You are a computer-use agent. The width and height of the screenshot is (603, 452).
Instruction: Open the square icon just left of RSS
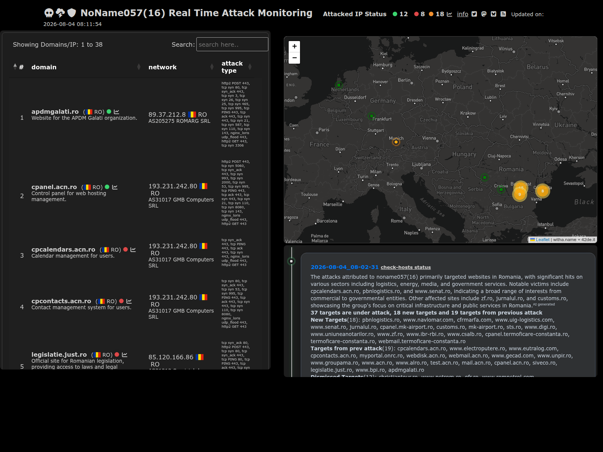pyautogui.click(x=493, y=14)
